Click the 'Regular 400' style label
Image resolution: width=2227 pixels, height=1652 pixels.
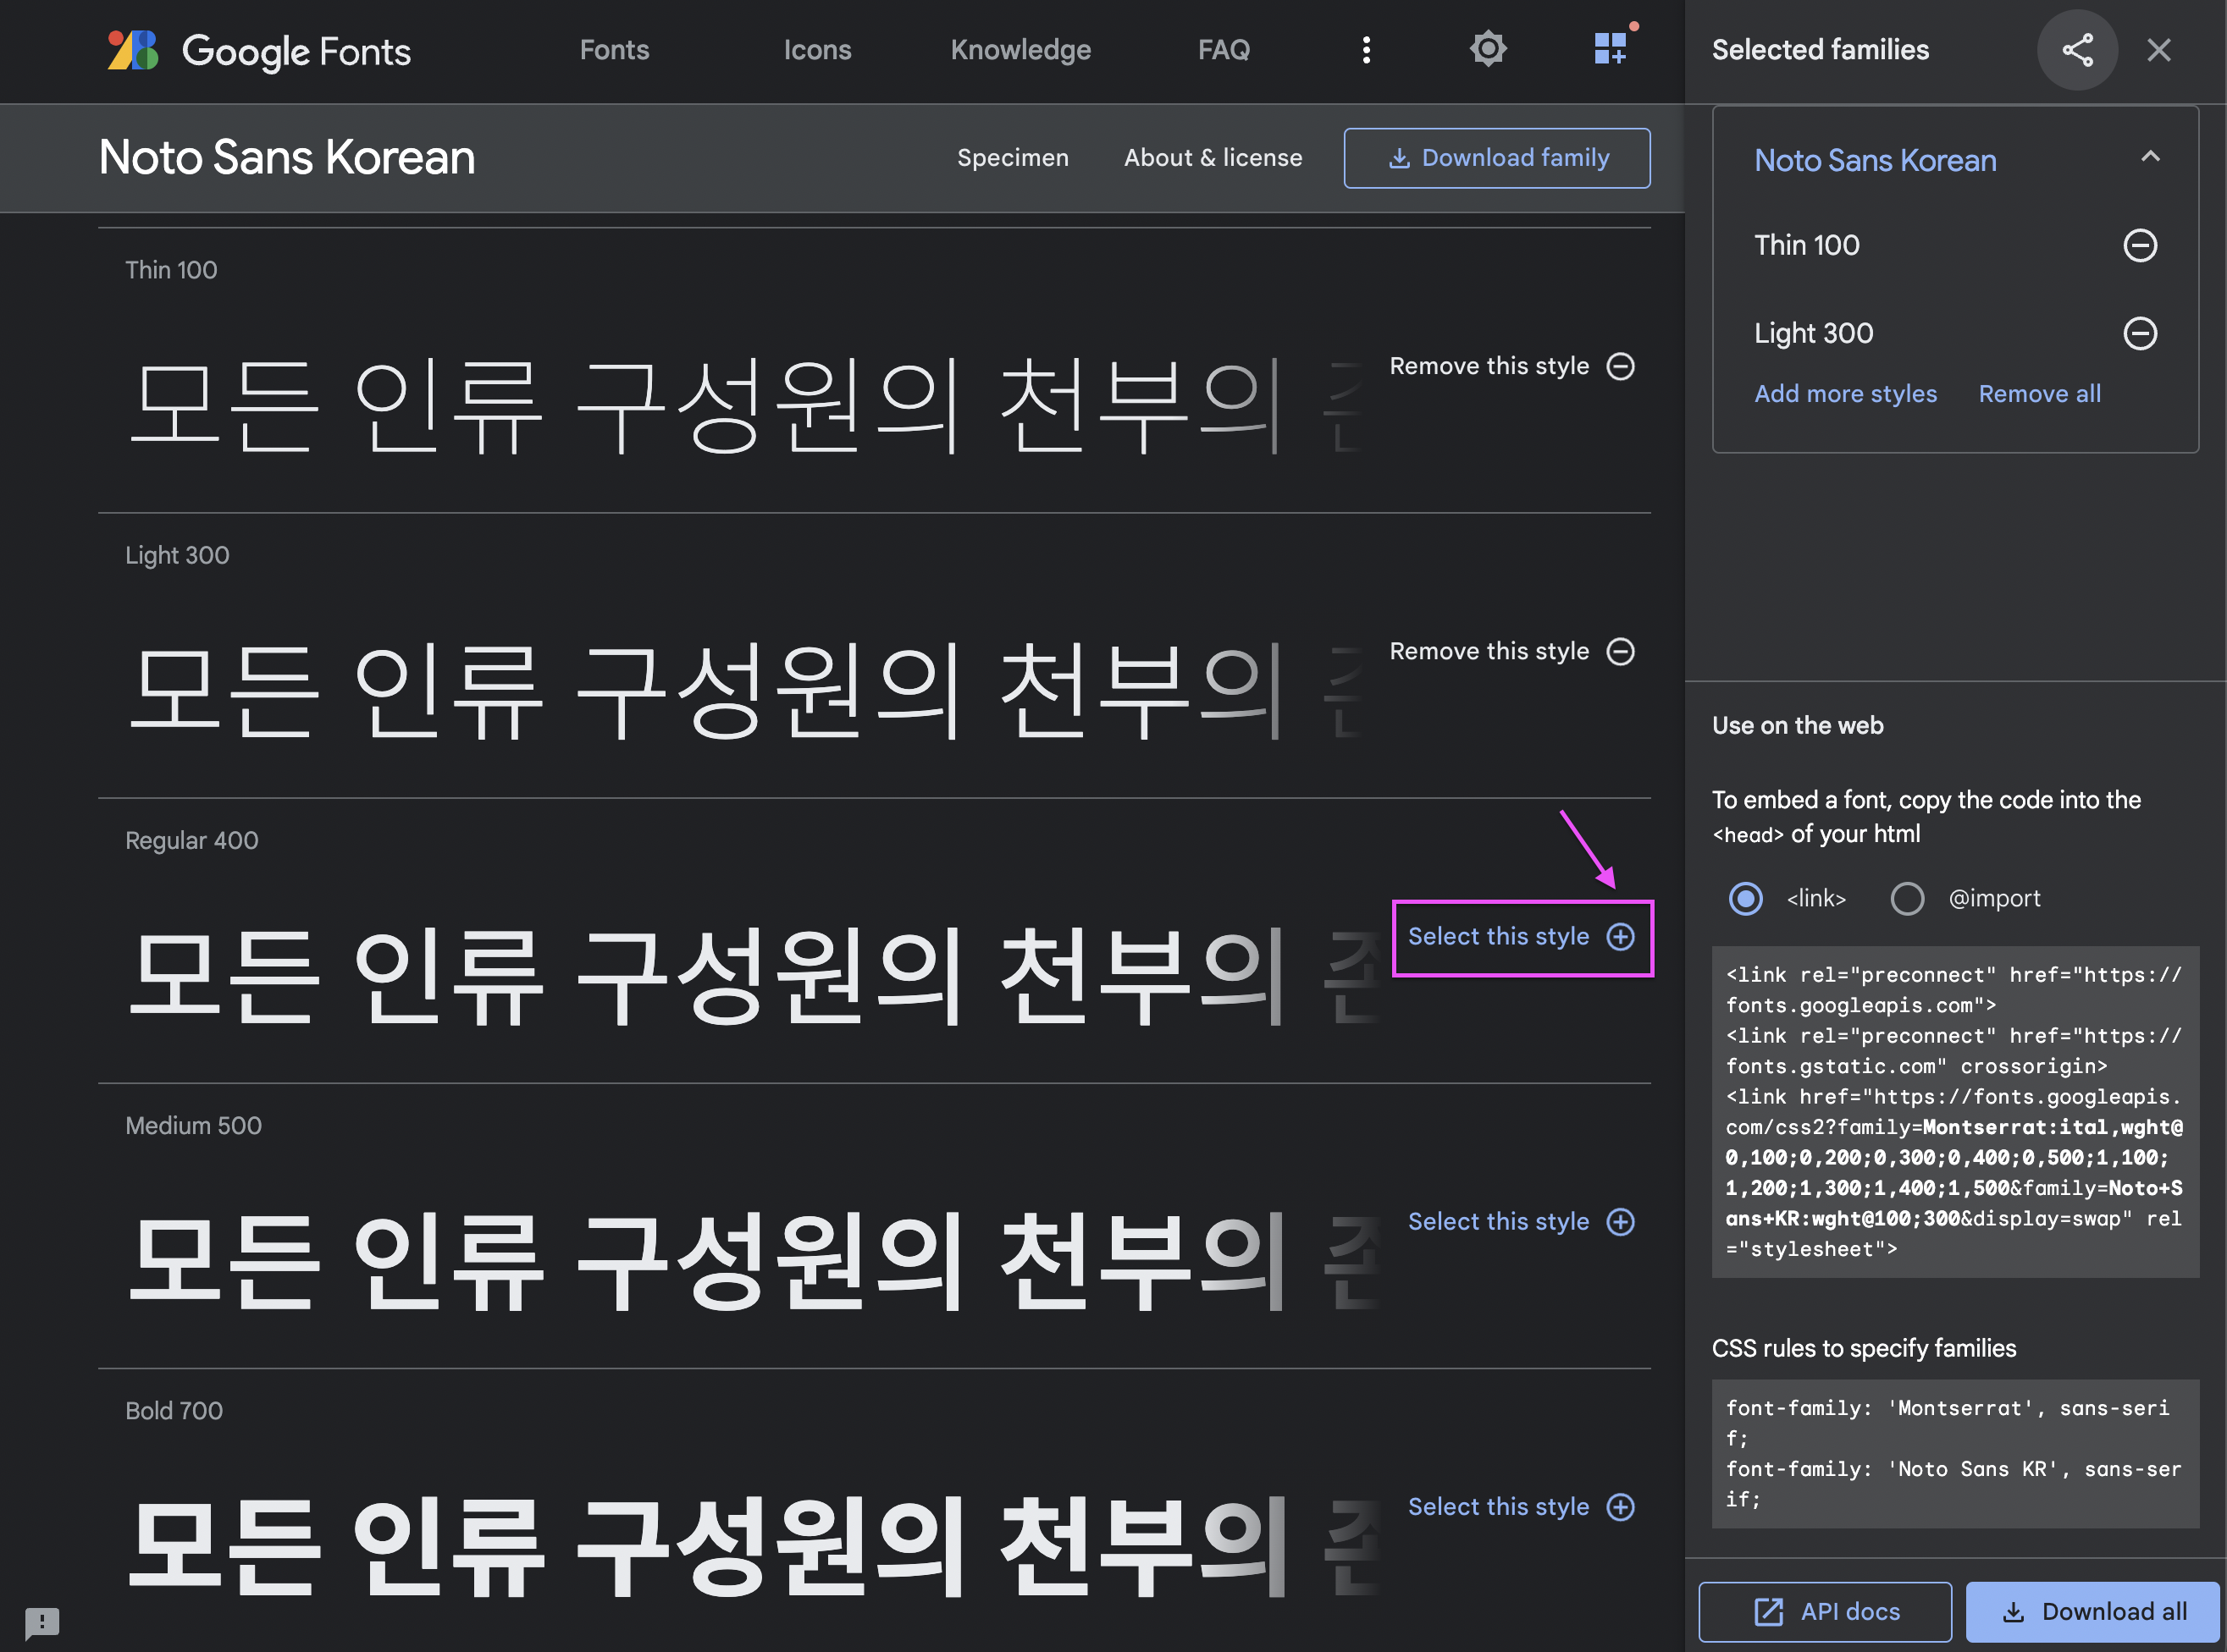(191, 840)
